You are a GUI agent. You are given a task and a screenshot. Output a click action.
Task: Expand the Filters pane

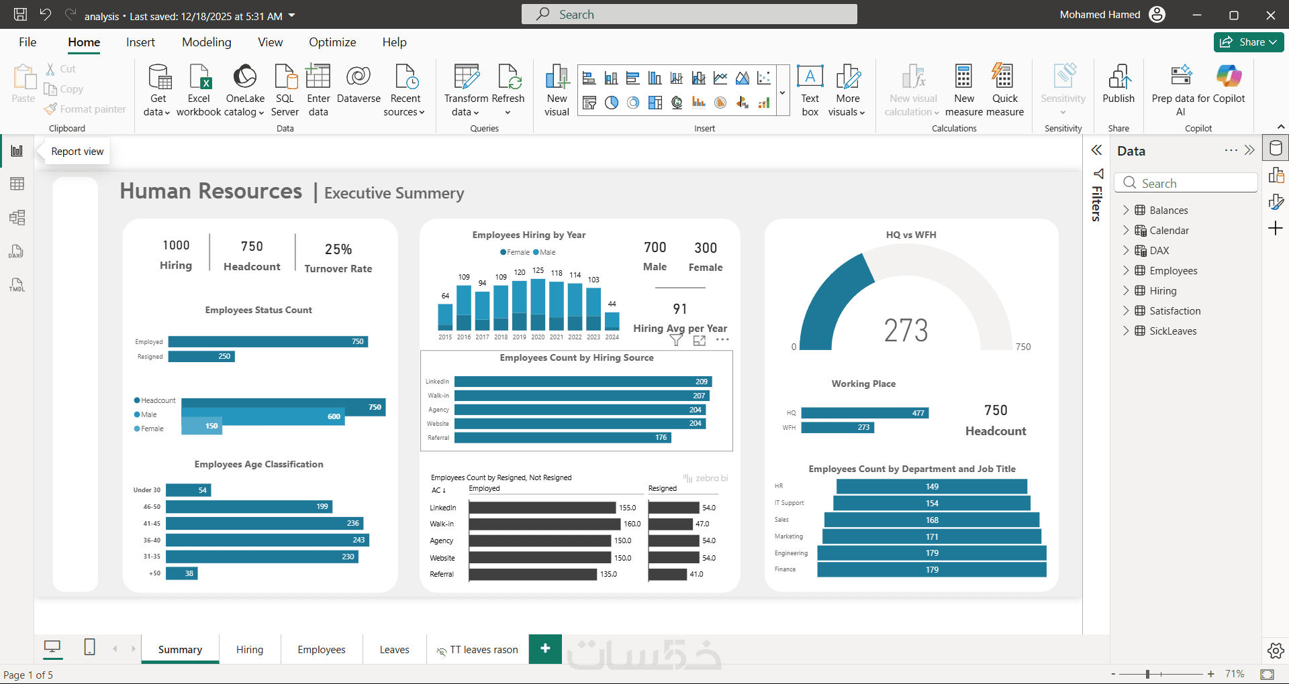(1096, 150)
